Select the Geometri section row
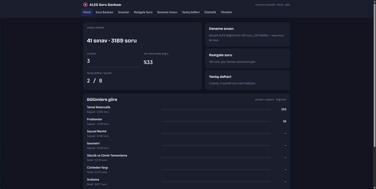Screen dimensions: 376x189 coord(186,145)
